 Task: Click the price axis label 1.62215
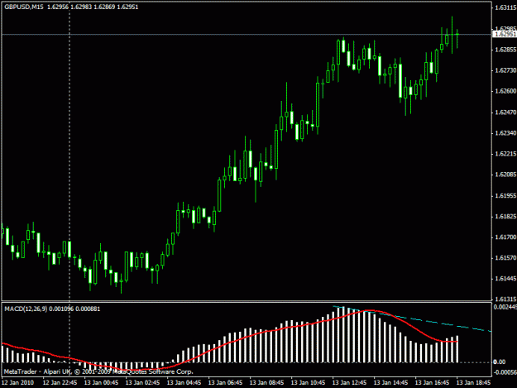point(505,154)
